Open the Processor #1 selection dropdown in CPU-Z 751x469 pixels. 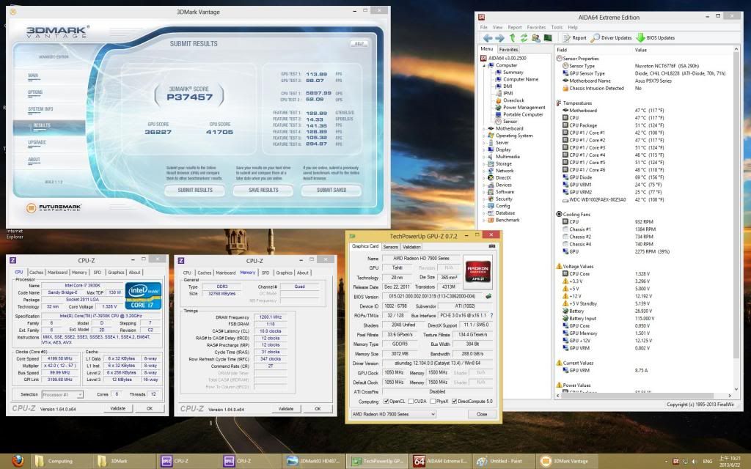pos(62,394)
